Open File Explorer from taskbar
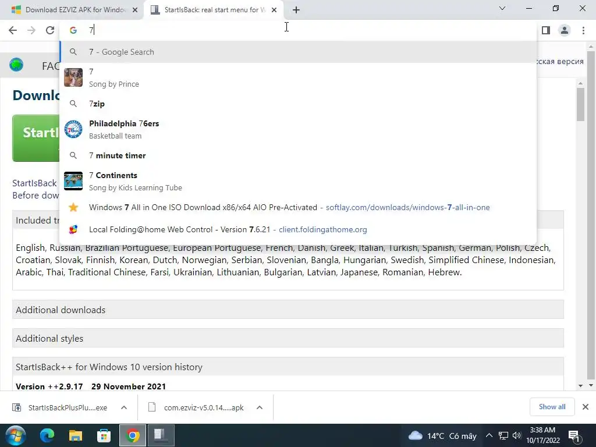Viewport: 596px width, 447px height. [x=75, y=435]
